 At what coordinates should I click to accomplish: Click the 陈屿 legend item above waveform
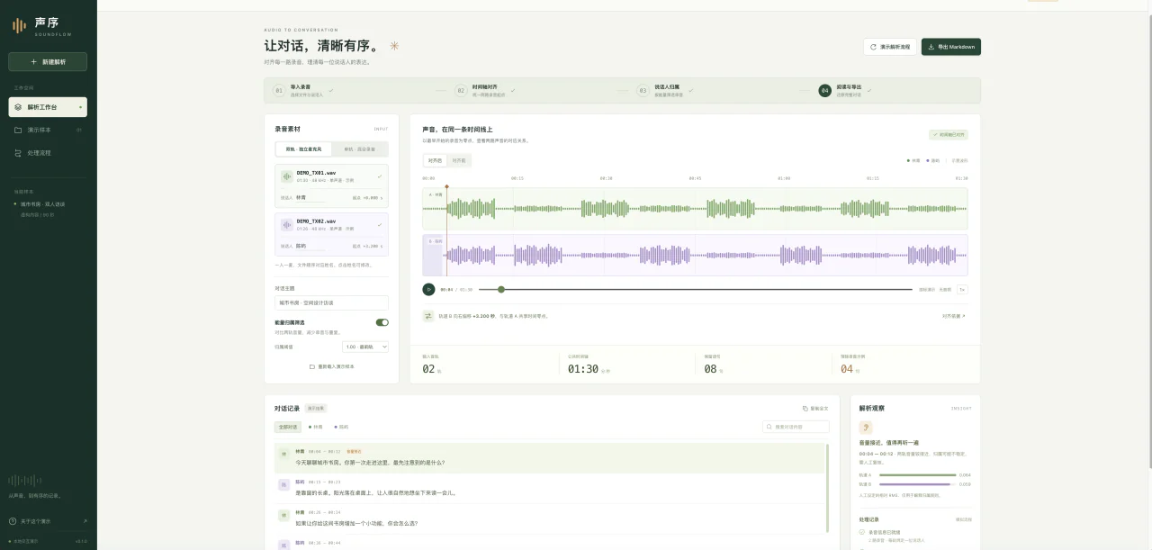click(x=933, y=160)
